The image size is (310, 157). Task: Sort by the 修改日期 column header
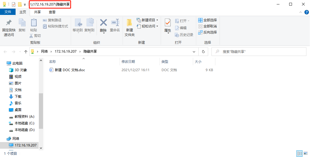[x=128, y=62]
